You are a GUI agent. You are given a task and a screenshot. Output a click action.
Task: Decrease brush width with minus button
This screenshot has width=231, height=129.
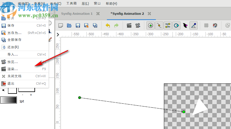click(23, 95)
